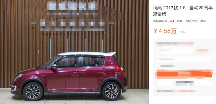Click the car's red taillight
The image size is (216, 104).
[x=120, y=70]
